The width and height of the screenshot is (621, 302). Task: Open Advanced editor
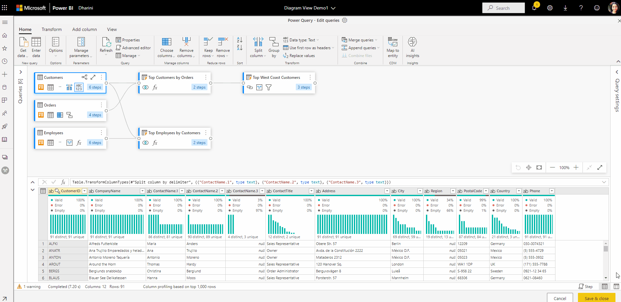[133, 48]
